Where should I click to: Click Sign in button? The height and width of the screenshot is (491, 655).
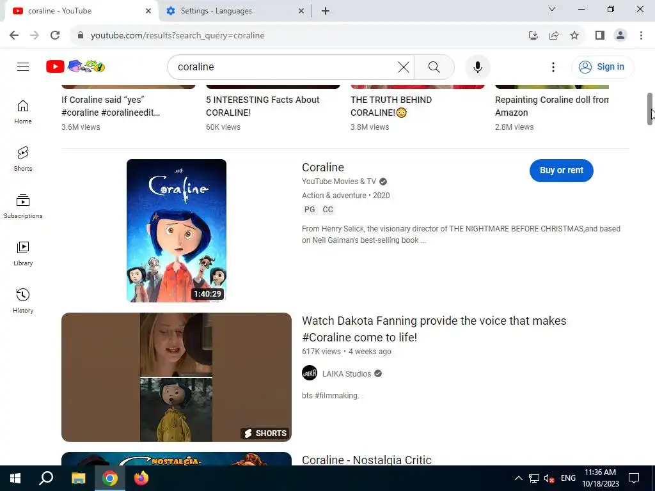coord(603,66)
